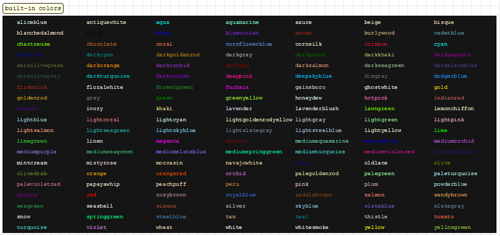Select the turquoise color name
The width and height of the screenshot is (500, 236).
32,227
